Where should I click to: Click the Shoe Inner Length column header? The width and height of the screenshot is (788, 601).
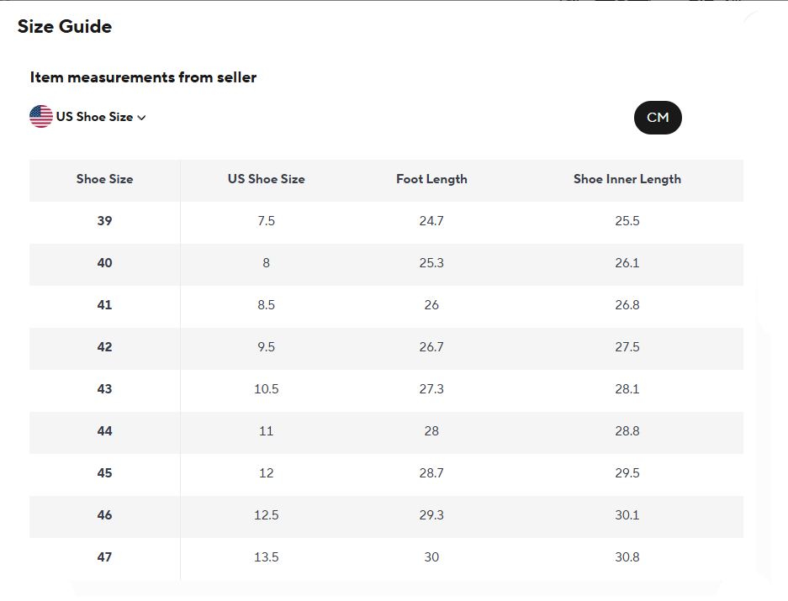[627, 179]
